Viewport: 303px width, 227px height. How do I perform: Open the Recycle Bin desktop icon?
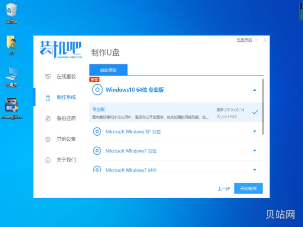pos(12,13)
